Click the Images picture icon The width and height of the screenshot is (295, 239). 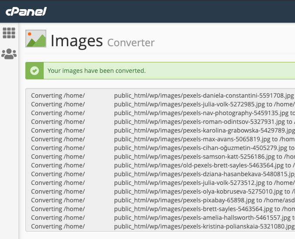tap(36, 39)
